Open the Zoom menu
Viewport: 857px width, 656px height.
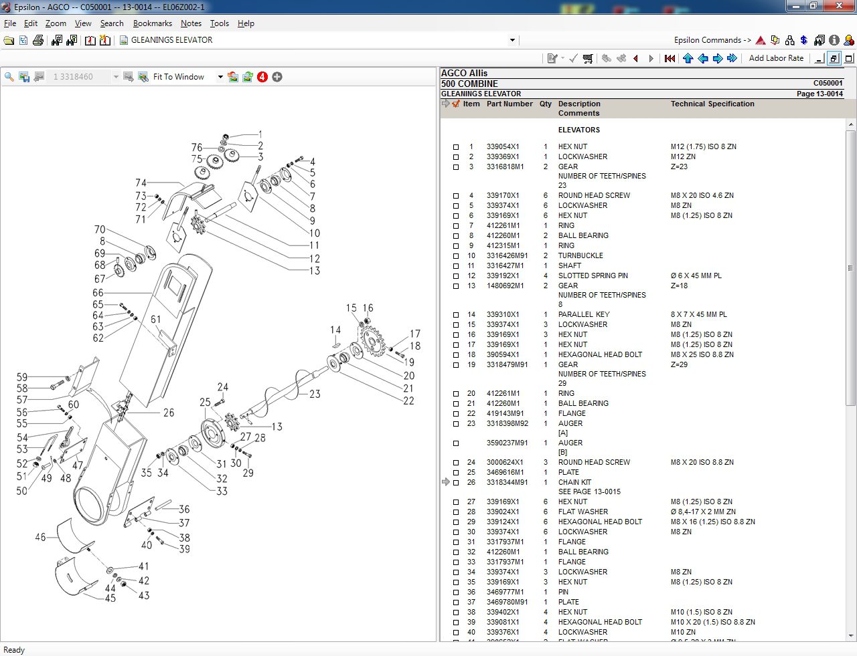click(x=56, y=23)
